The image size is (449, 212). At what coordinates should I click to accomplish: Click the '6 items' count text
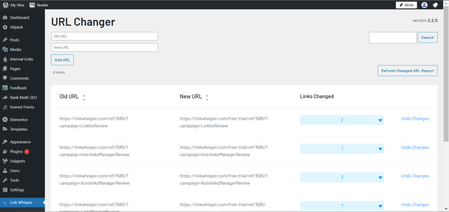[x=59, y=72]
